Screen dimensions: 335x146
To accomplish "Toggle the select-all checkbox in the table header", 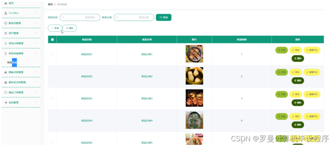I will (52, 39).
